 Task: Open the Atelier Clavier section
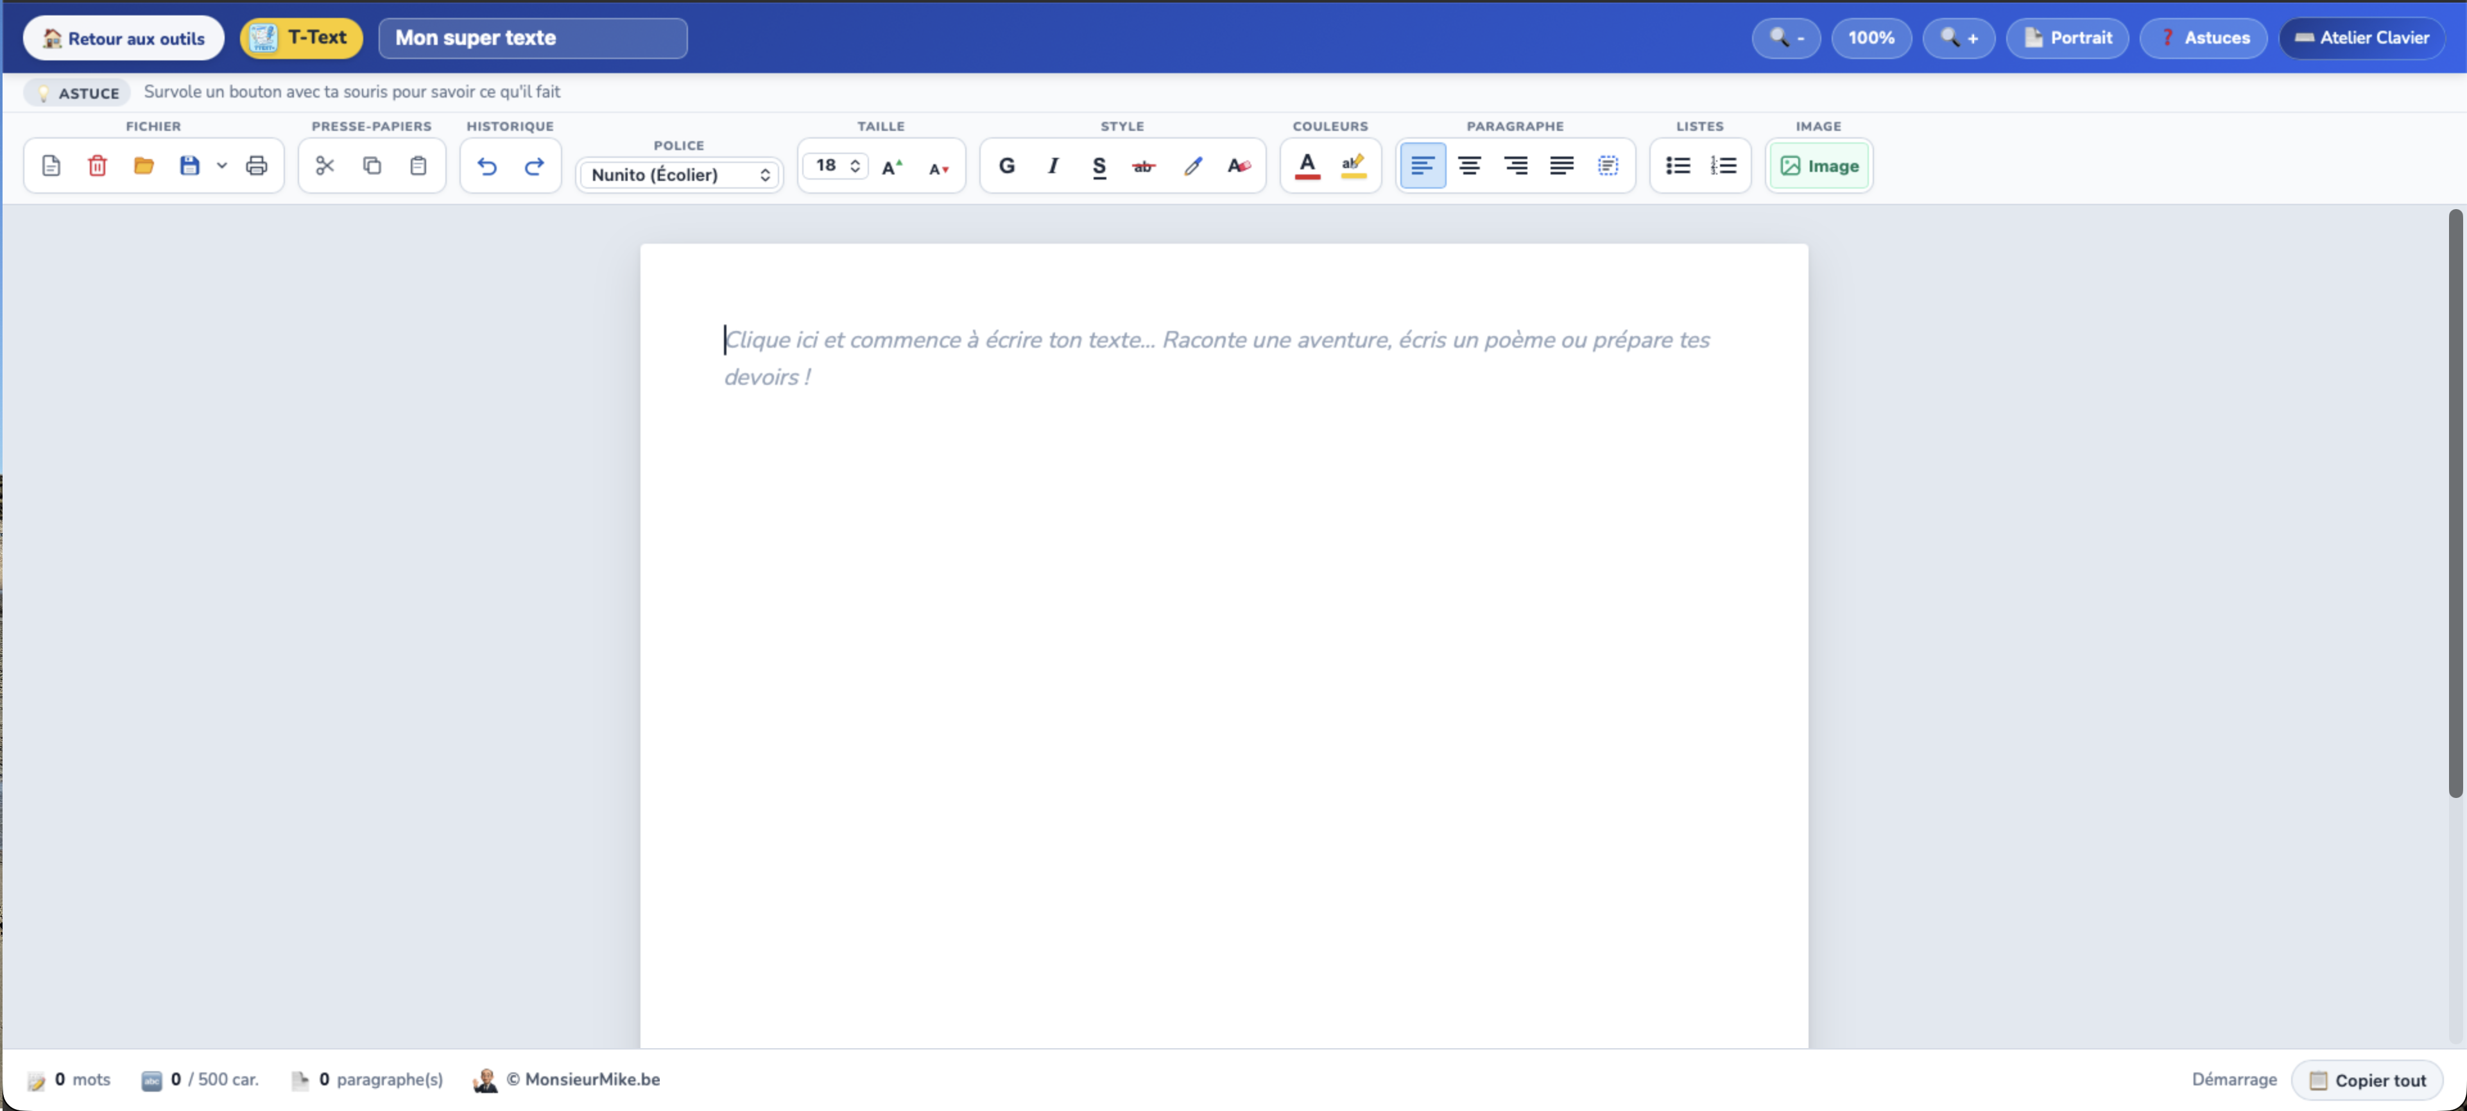point(2362,38)
